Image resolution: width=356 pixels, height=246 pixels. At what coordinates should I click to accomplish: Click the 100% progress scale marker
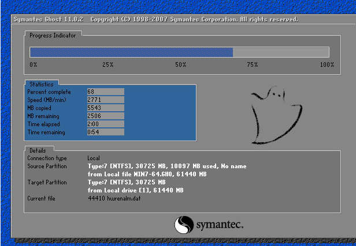pyautogui.click(x=327, y=65)
